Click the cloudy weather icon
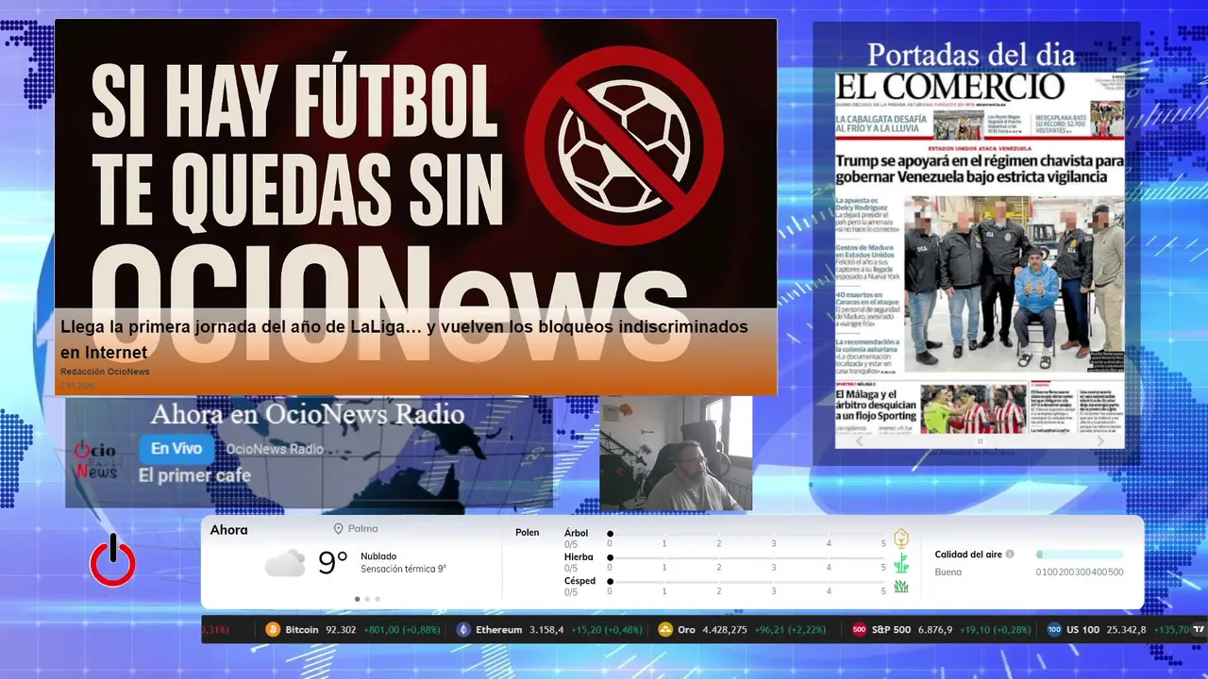 (x=285, y=563)
